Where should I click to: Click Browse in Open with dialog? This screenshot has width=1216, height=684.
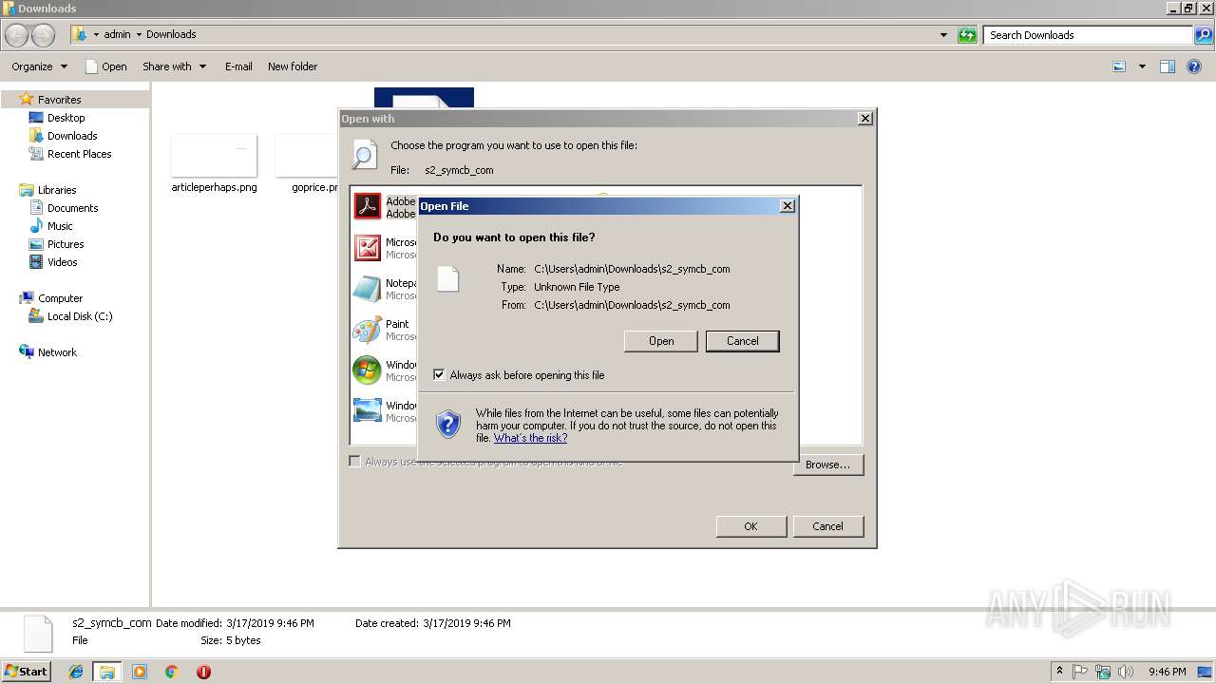coord(827,465)
